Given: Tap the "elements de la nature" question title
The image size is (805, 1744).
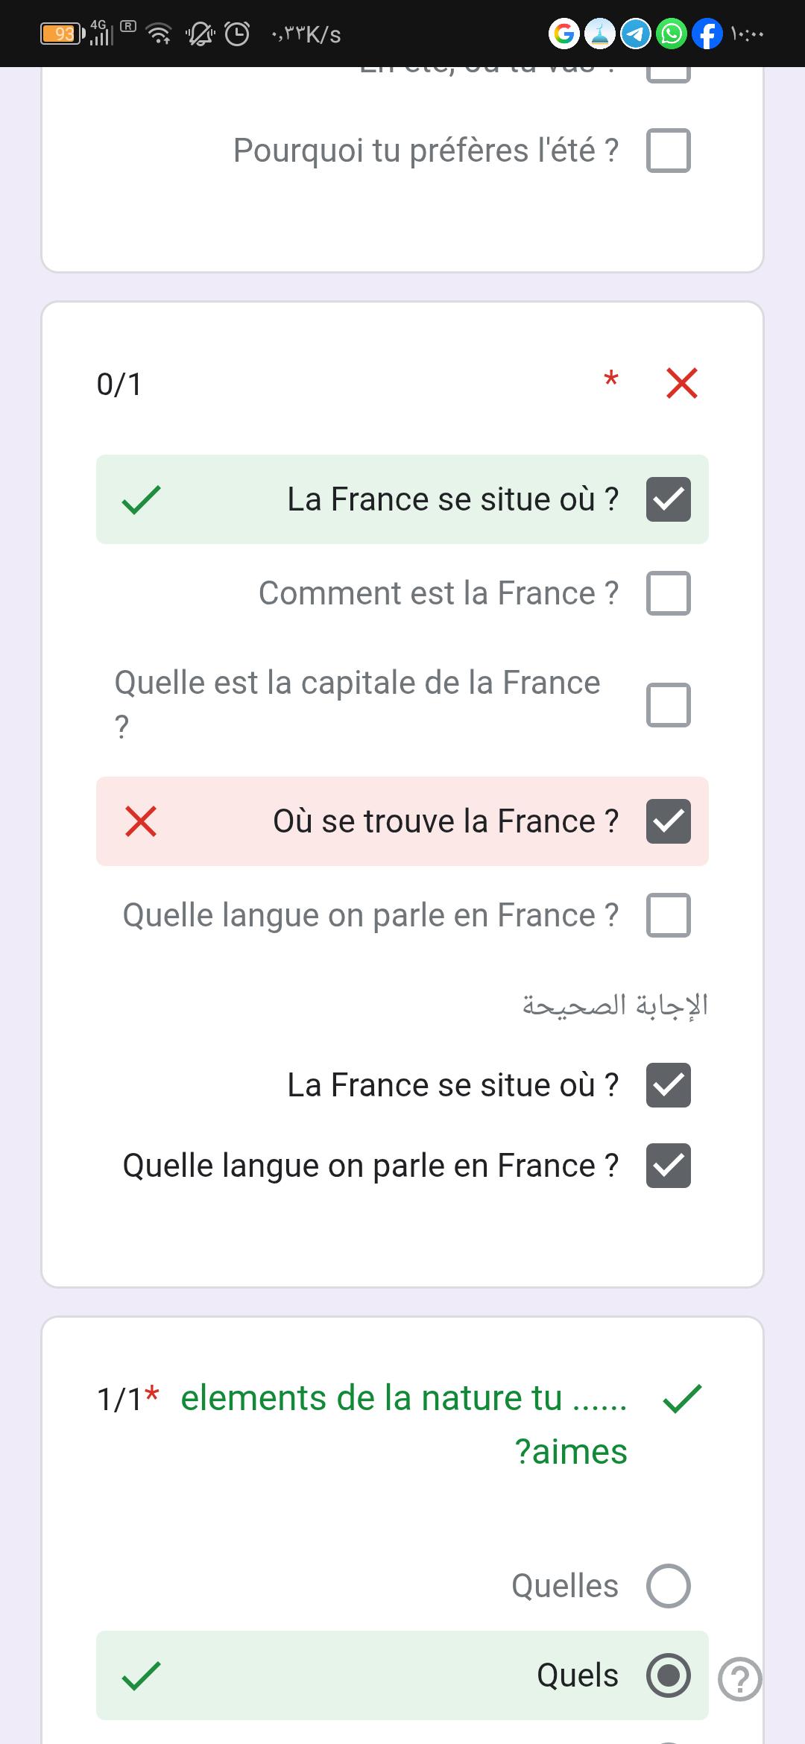Looking at the screenshot, I should tap(403, 1424).
